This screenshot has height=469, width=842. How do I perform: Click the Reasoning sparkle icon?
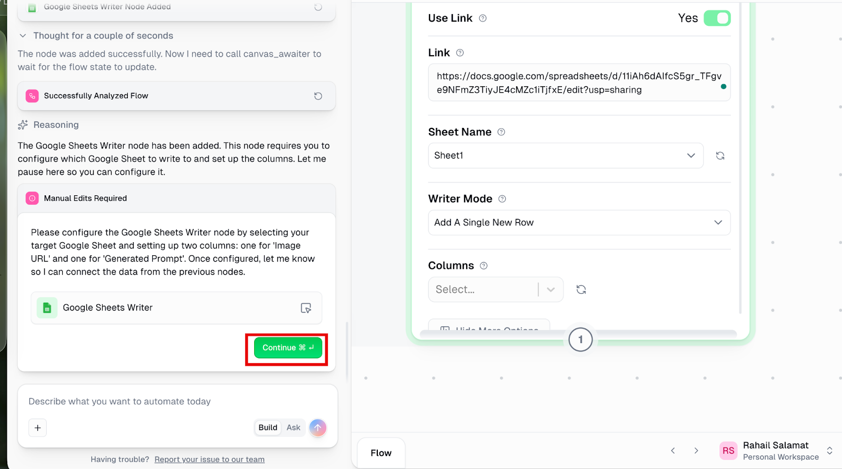point(23,125)
